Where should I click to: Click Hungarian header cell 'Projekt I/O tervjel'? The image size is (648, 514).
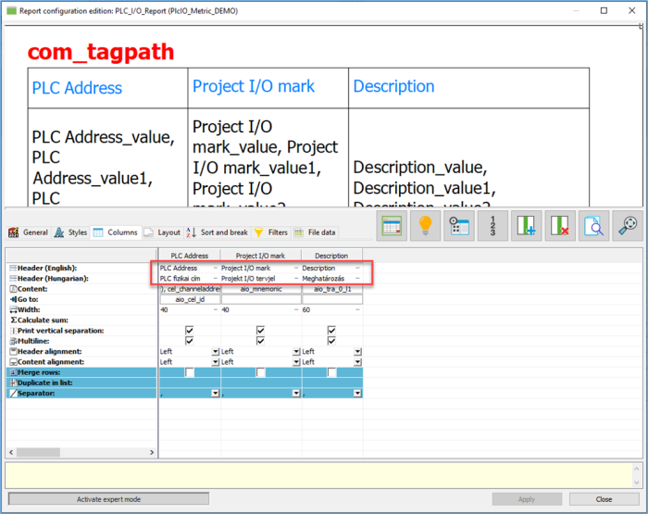pos(259,278)
